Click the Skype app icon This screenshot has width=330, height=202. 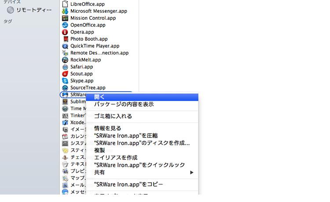pos(65,81)
